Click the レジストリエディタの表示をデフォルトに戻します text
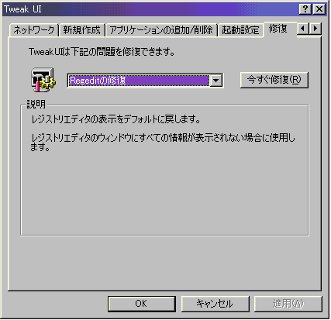Screen dimensions: 331x320 116,119
